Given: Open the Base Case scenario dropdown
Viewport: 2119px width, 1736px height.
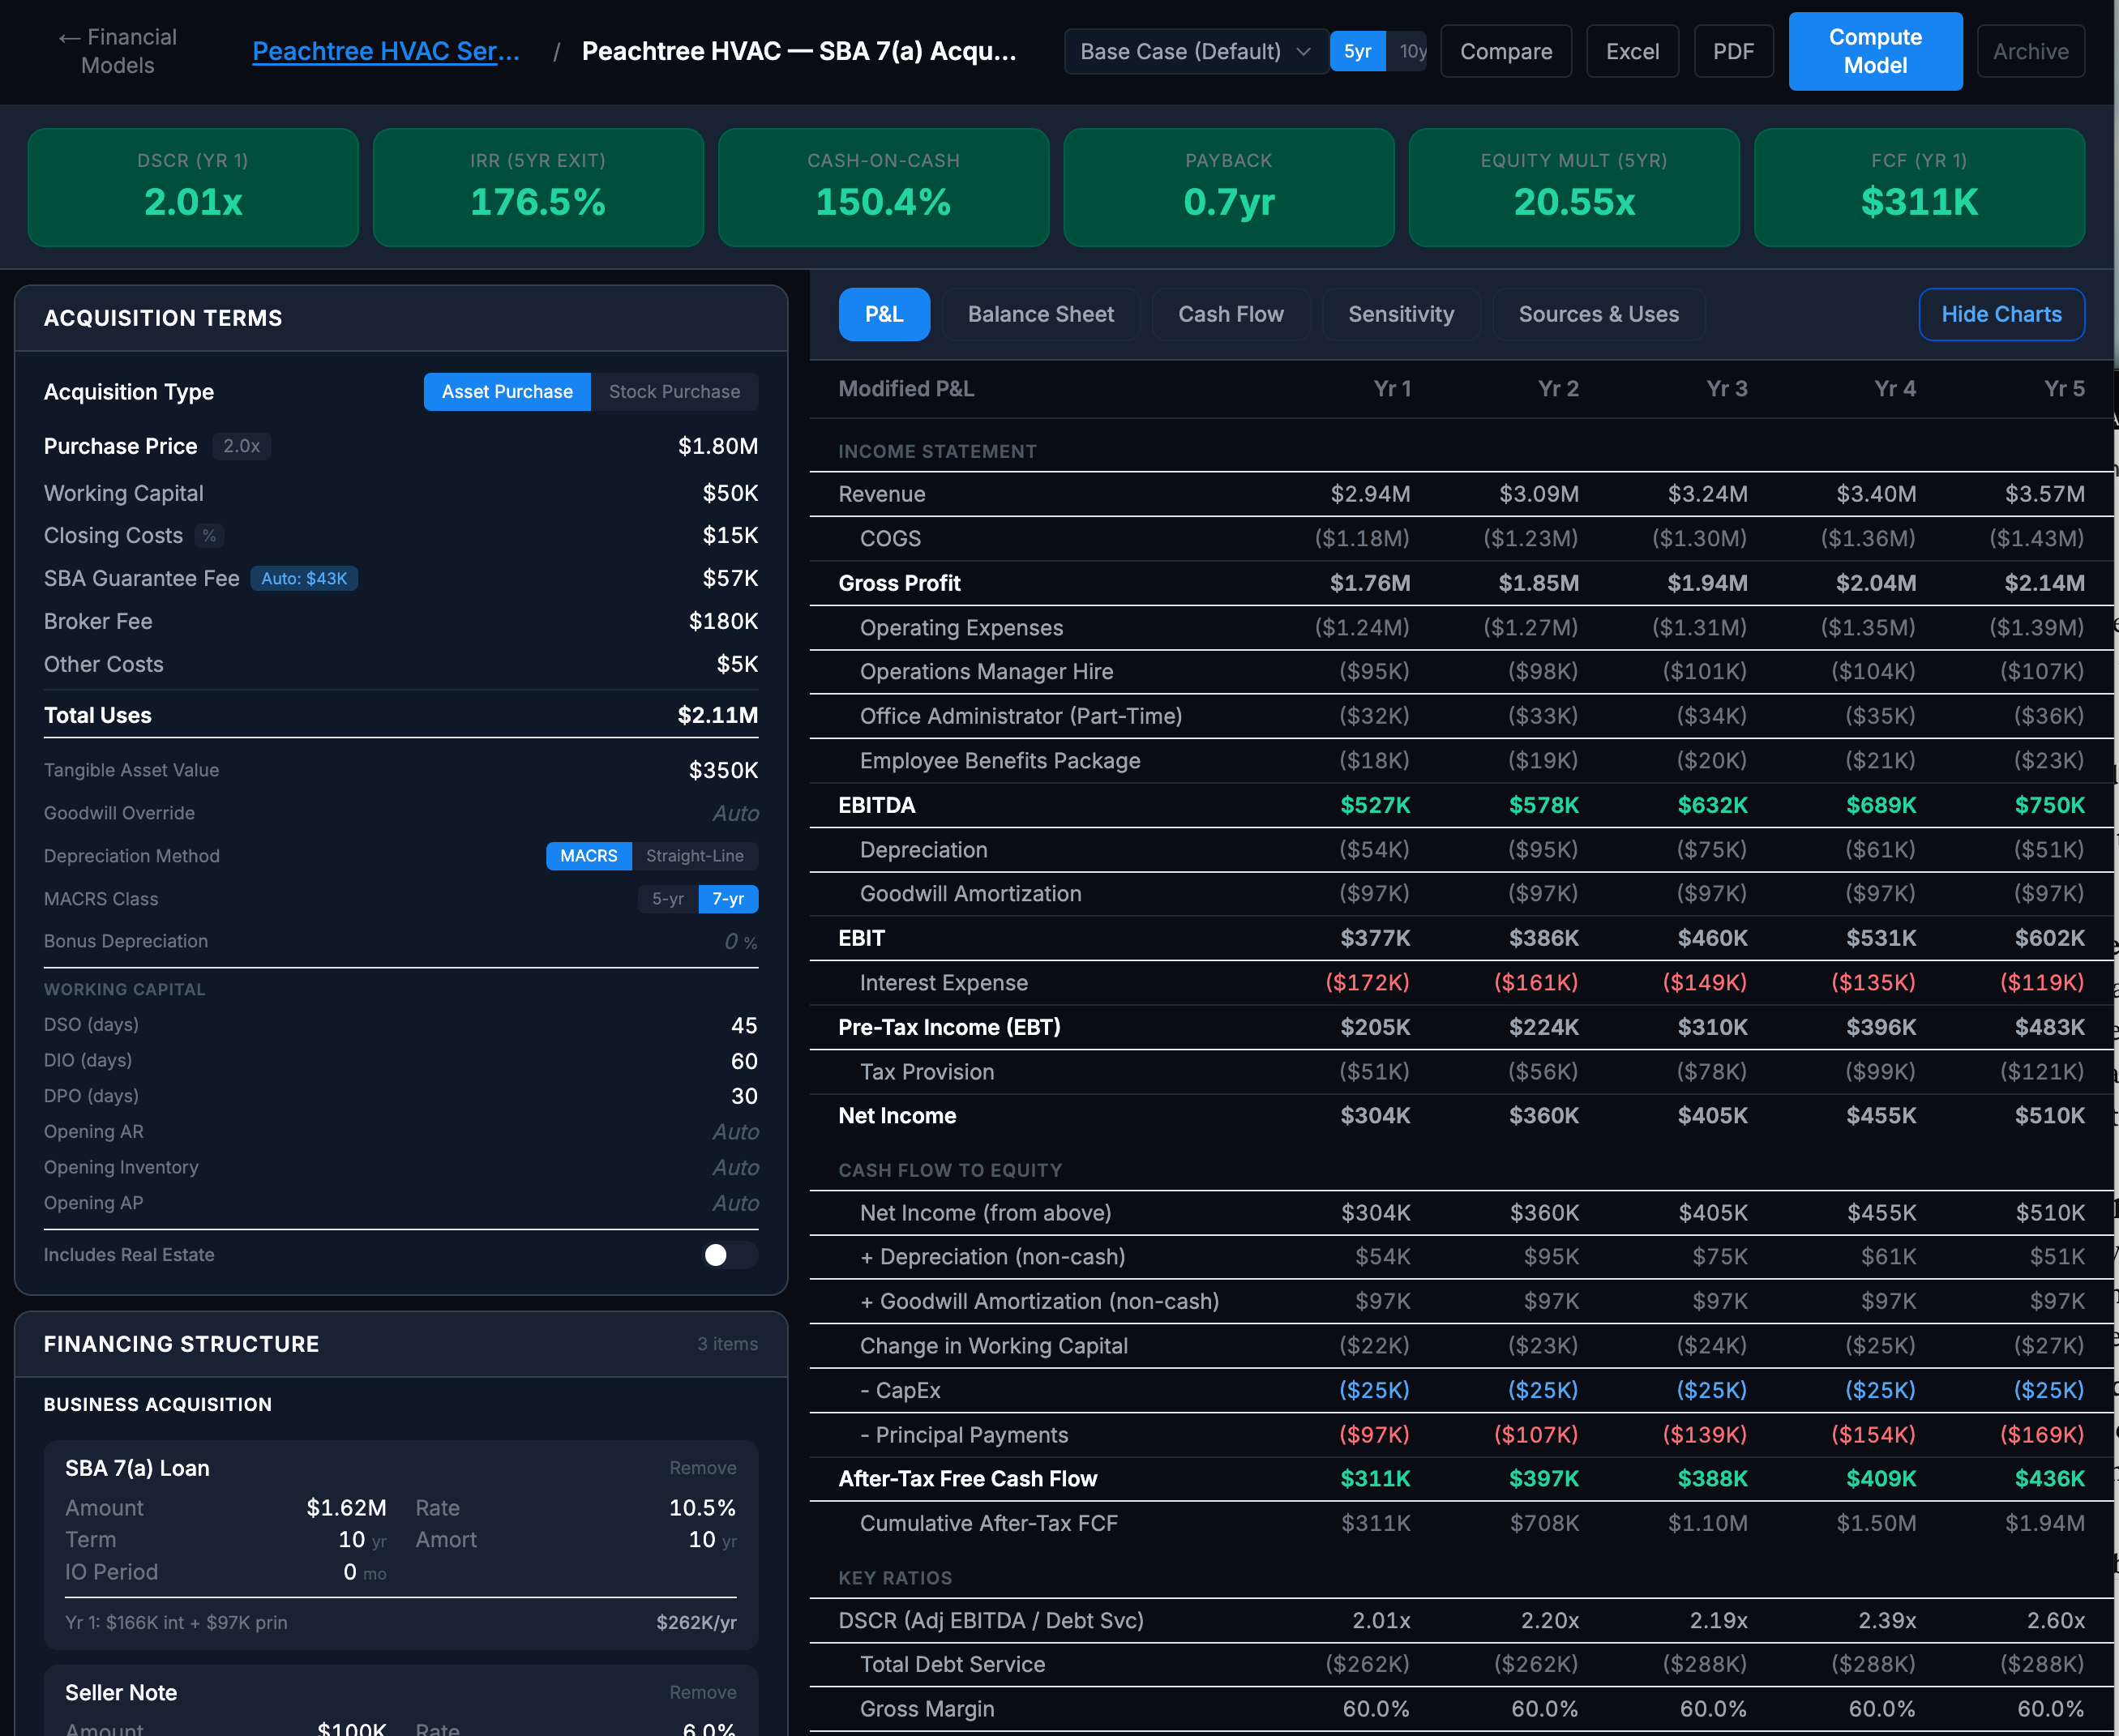Looking at the screenshot, I should coord(1194,51).
